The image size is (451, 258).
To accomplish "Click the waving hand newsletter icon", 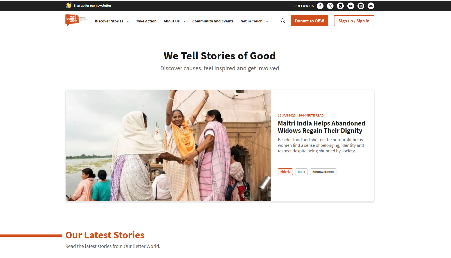I will [x=69, y=5].
